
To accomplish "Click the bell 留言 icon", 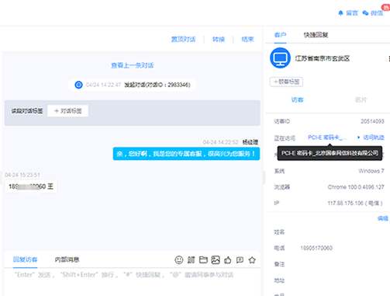I will click(x=340, y=13).
